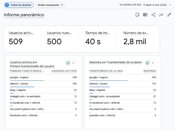This screenshot has height=131, width=175.
Task: Click m.facebook.com / referral in users table
Action: pos(25,103)
